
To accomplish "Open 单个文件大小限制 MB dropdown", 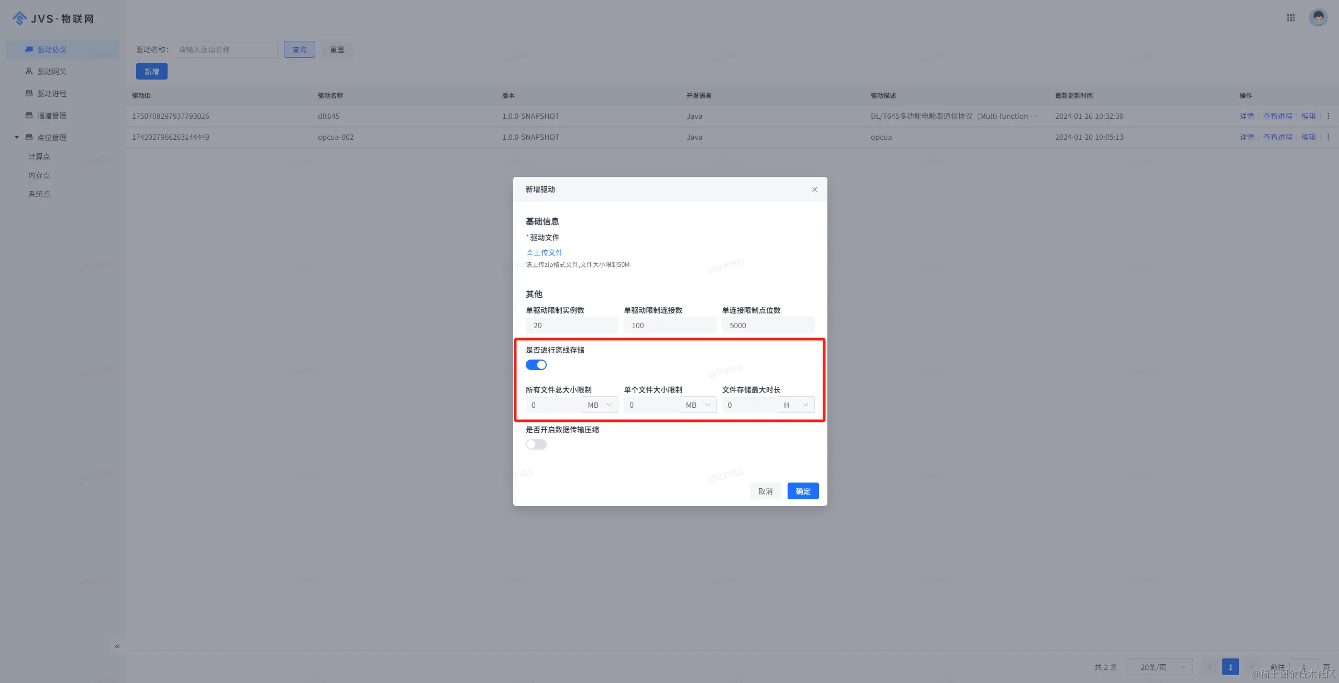I will tap(698, 405).
